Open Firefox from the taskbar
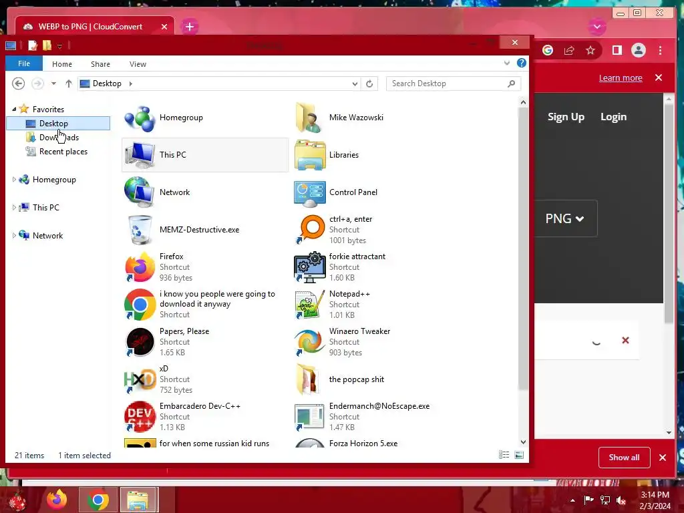This screenshot has height=513, width=684. point(57,500)
